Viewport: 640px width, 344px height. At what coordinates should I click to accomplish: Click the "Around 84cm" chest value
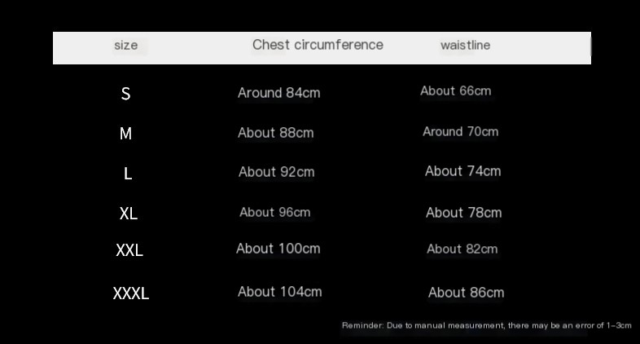(278, 93)
